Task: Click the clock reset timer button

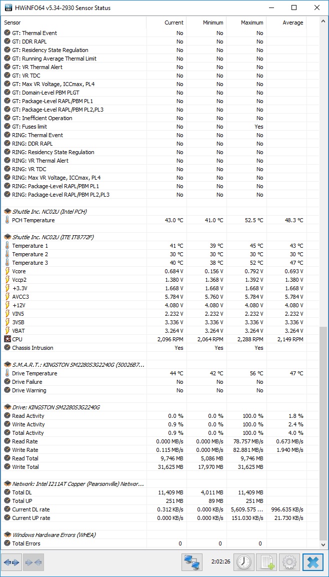Action: (x=244, y=562)
